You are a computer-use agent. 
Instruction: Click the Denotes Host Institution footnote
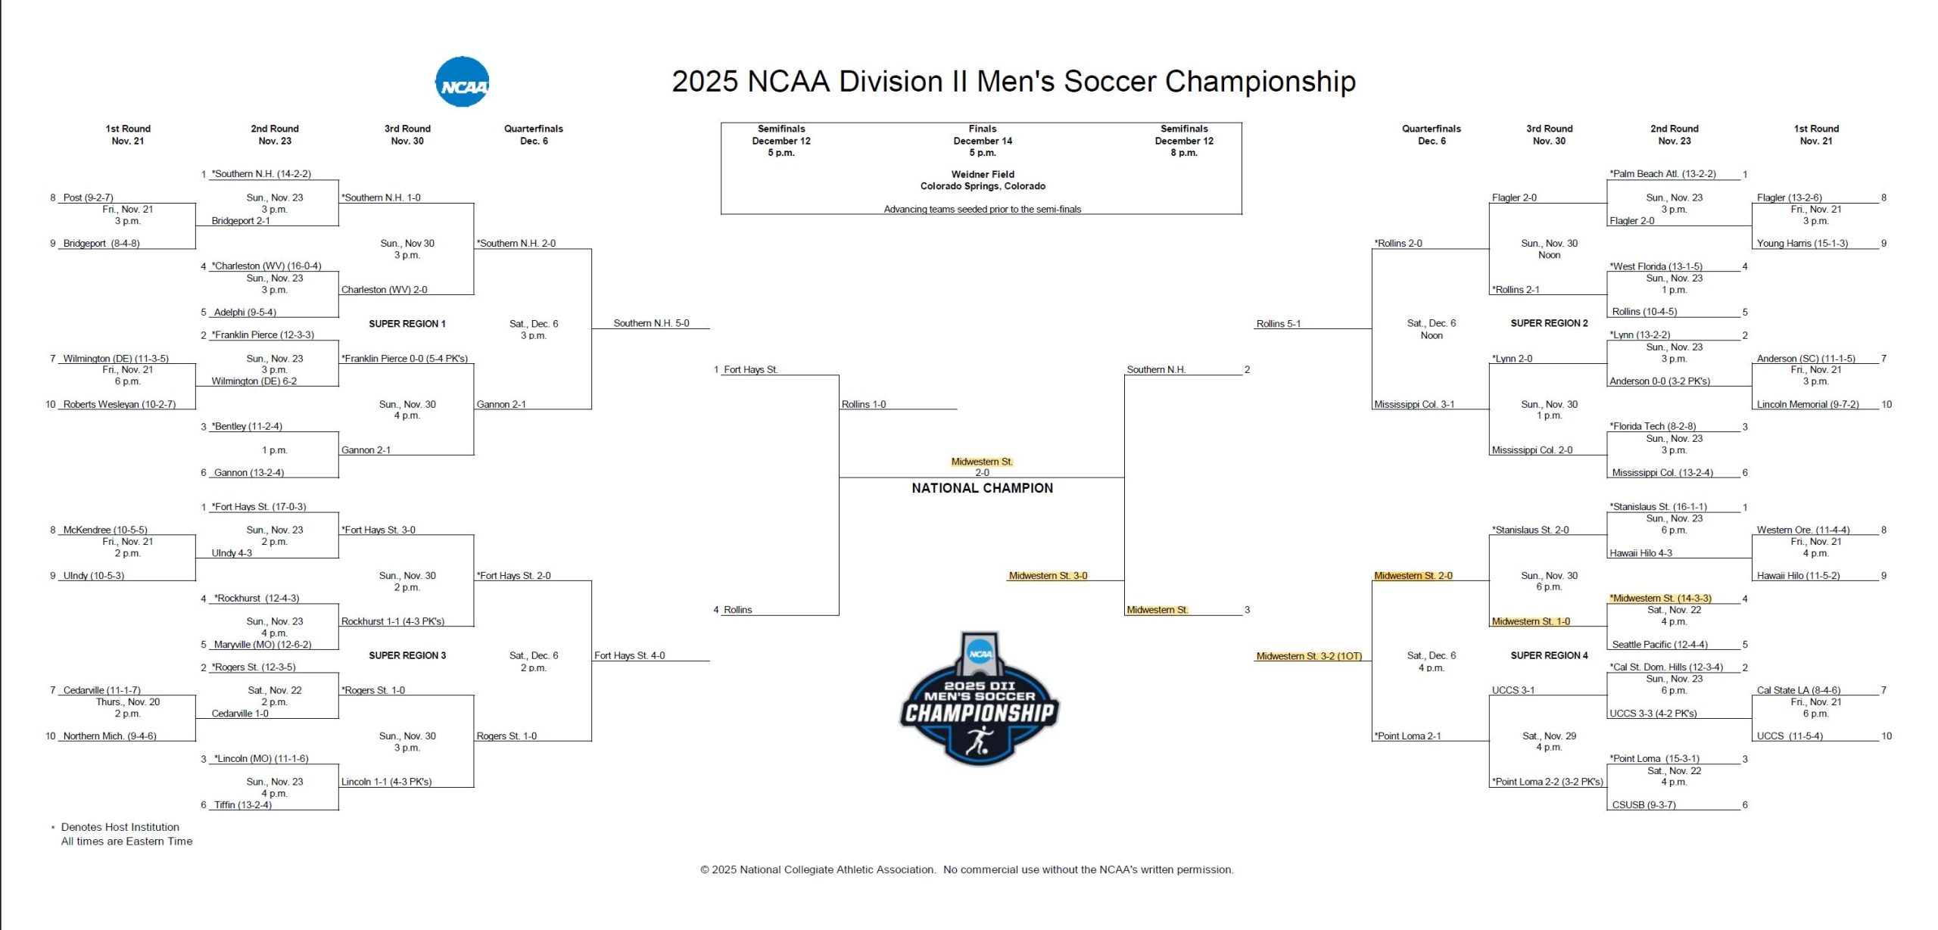(x=120, y=828)
